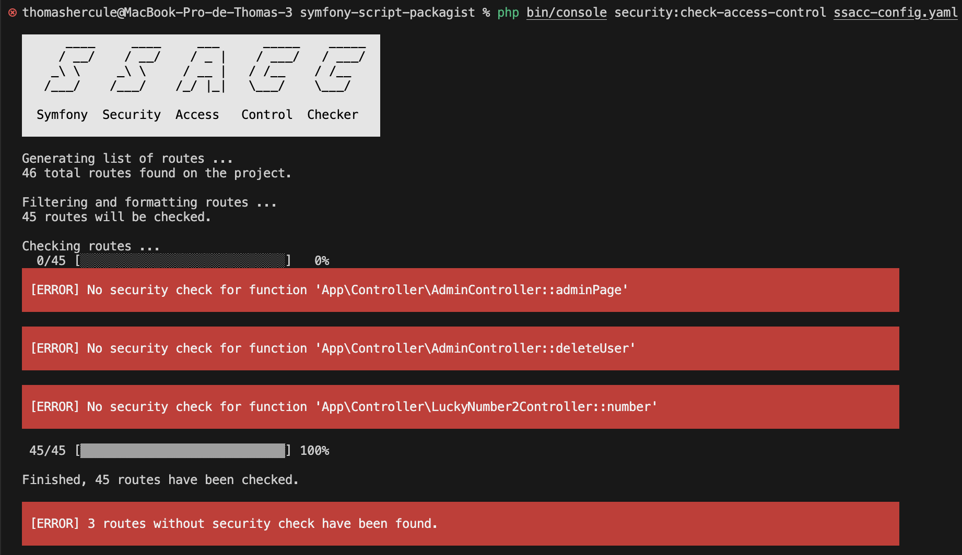Click the green php command word
The width and height of the screenshot is (962, 555).
point(508,13)
